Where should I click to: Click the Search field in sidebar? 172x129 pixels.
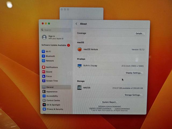pos(56,30)
